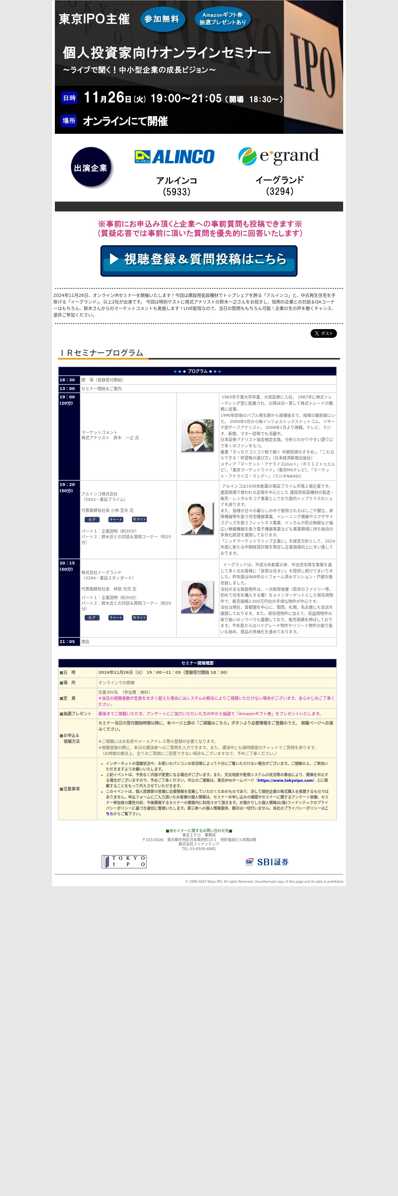The image size is (398, 1196).
Task: Click the 当セミナーに関するお問い合わせ先 heading
Action: coord(199,831)
